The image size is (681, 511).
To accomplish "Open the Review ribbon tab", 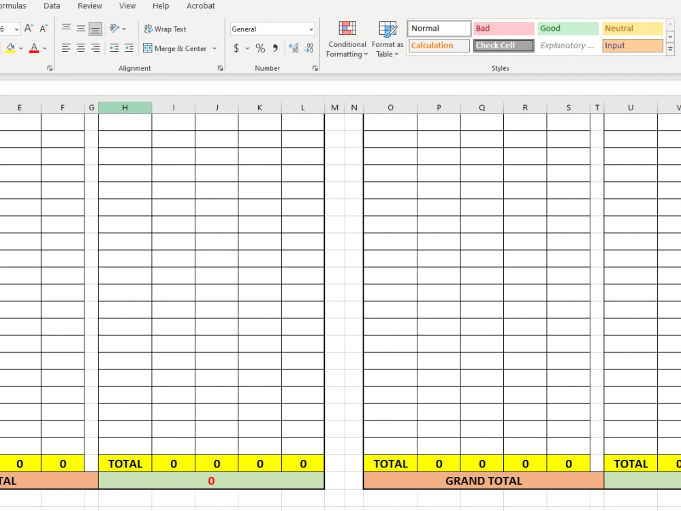I will click(x=90, y=6).
